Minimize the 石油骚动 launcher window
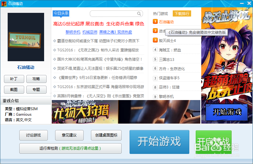253x164 pixels. tap(242, 3)
